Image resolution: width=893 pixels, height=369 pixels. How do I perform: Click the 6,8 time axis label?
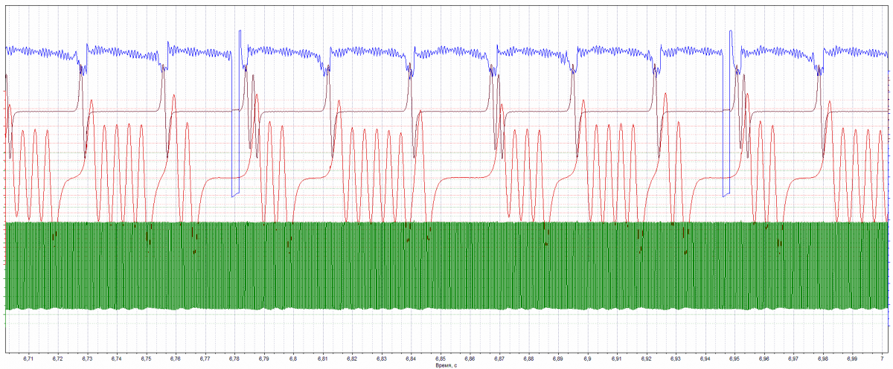coord(293,359)
